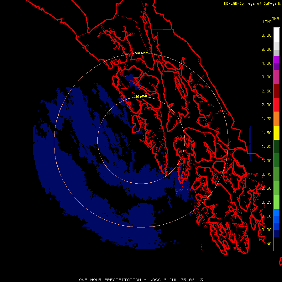Click the 3.00 legend label
The height and width of the screenshot is (282, 282).
267,77
